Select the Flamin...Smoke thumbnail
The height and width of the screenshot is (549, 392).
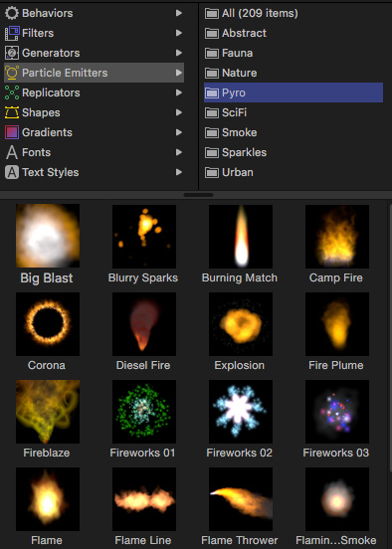337,499
